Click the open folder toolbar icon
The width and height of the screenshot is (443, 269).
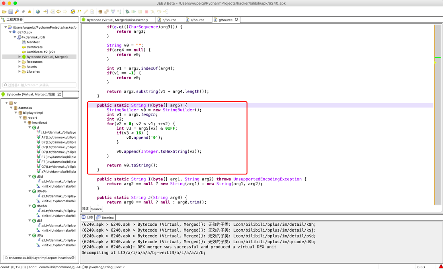point(4,12)
